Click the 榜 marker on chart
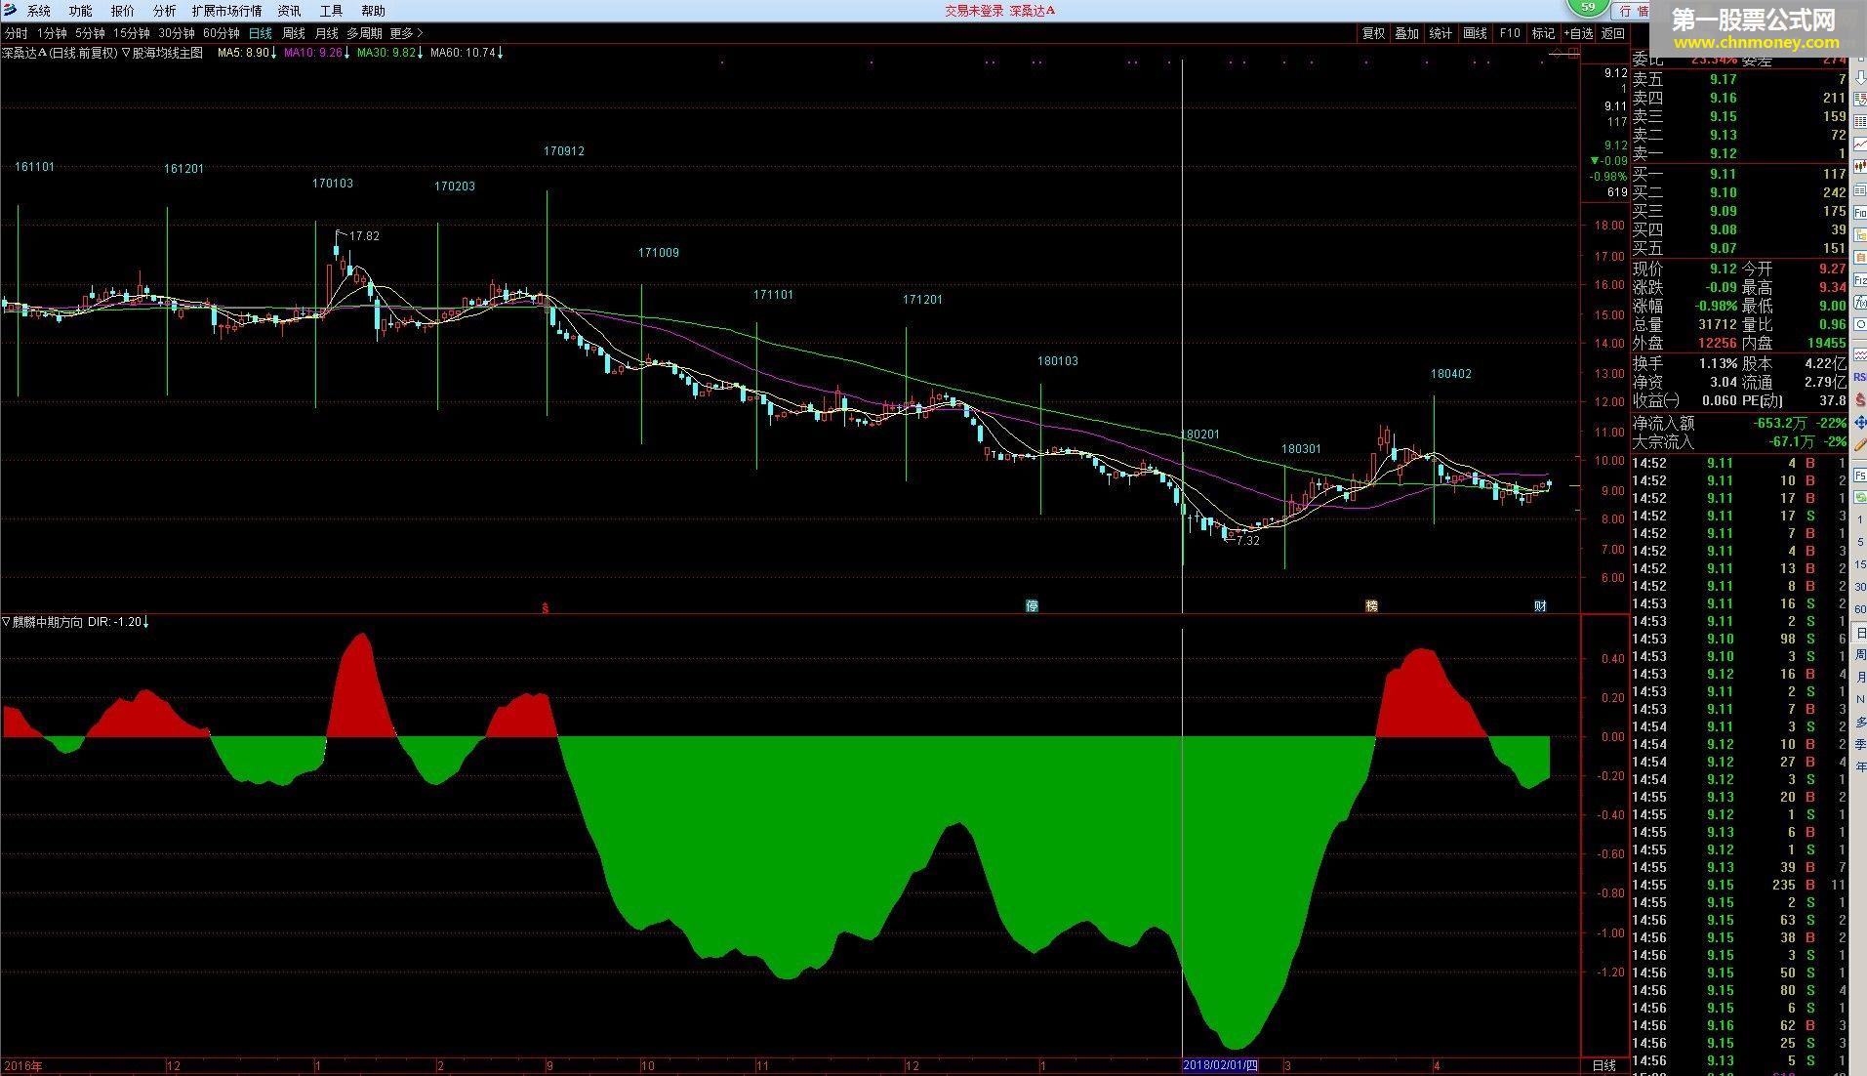Image resolution: width=1867 pixels, height=1076 pixels. click(1371, 606)
